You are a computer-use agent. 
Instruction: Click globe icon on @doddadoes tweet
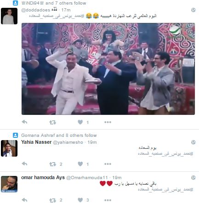pyautogui.click(x=193, y=10)
